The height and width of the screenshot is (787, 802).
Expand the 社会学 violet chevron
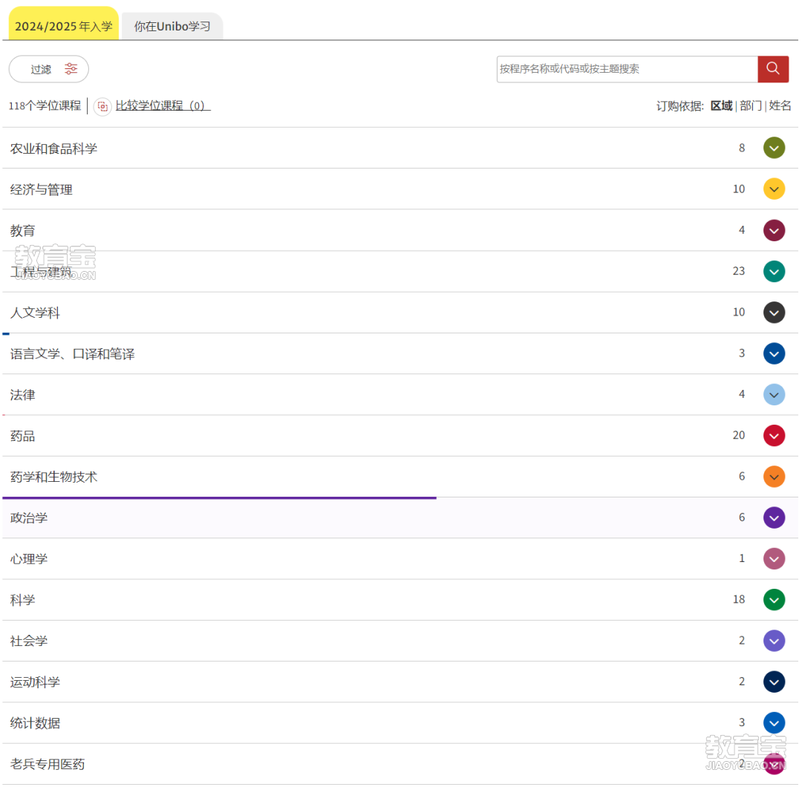774,641
